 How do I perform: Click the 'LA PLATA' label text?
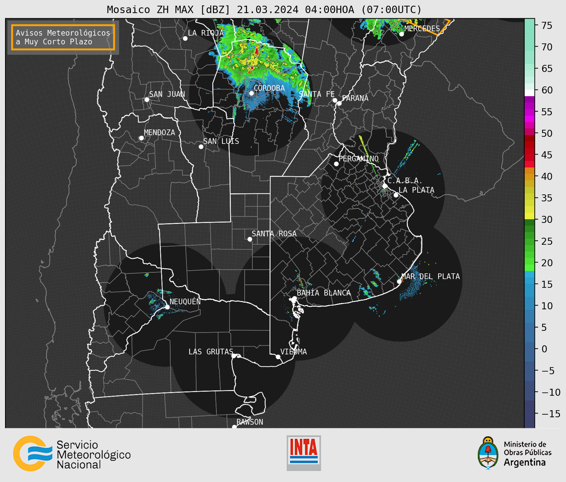pyautogui.click(x=416, y=190)
